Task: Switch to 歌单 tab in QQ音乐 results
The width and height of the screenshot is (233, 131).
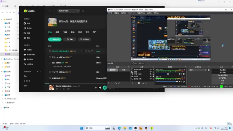Action: pos(73,32)
